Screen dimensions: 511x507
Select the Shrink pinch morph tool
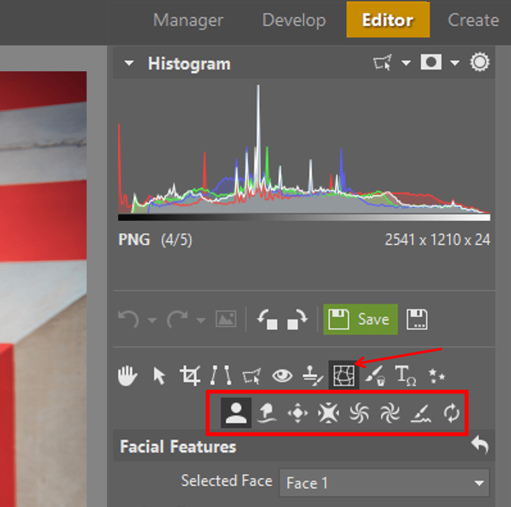[329, 413]
